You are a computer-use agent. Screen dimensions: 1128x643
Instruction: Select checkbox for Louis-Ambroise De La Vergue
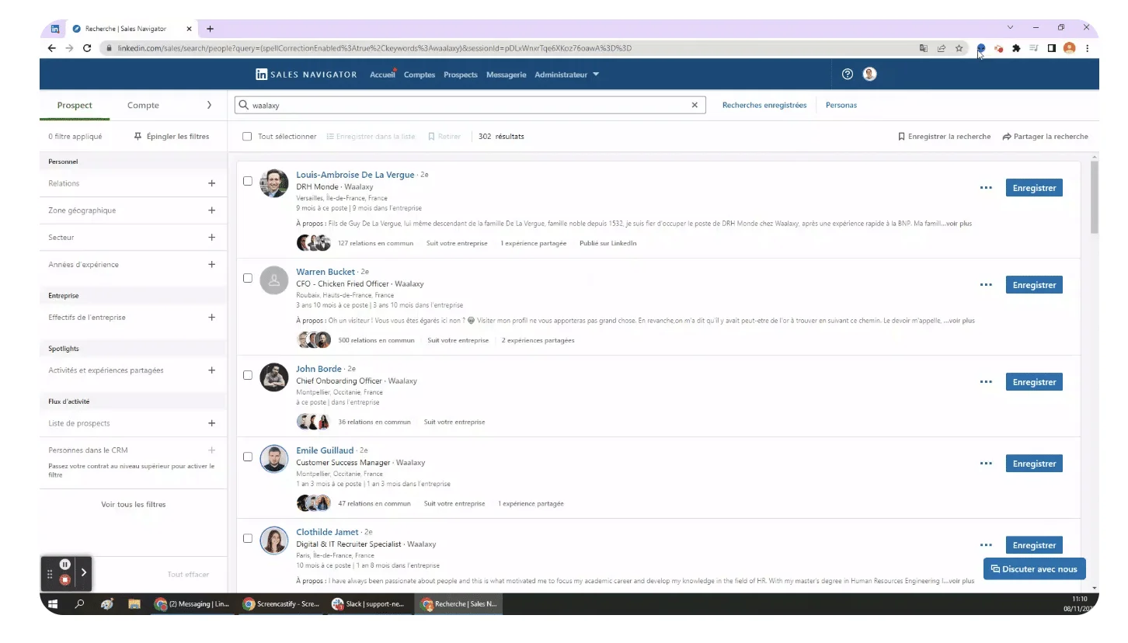point(248,181)
